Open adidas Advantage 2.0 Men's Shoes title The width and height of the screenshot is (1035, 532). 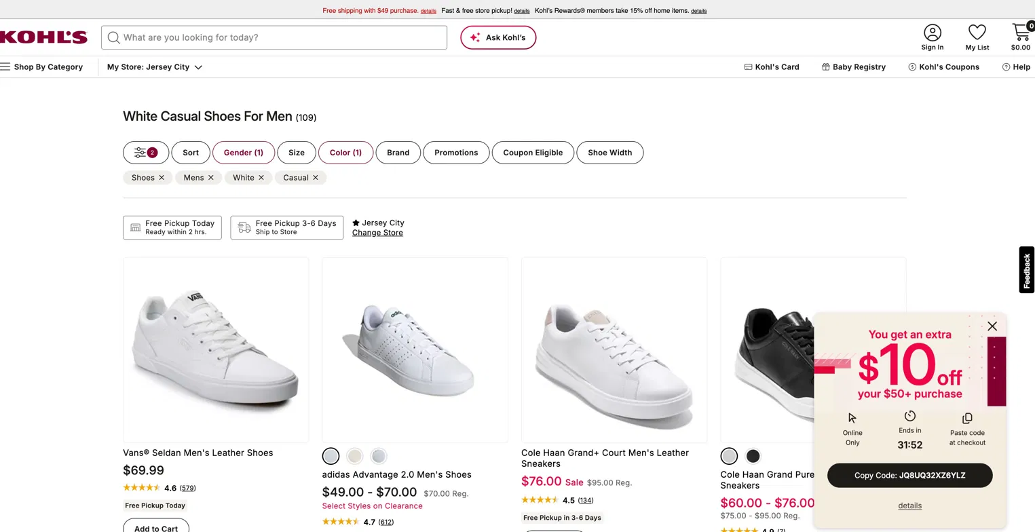point(396,475)
